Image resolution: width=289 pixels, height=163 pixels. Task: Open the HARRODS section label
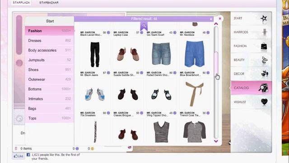coord(241,32)
